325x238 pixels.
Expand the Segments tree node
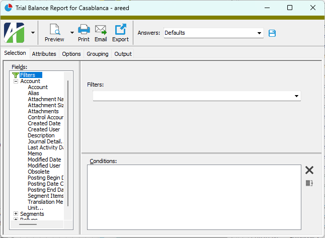coord(16,214)
